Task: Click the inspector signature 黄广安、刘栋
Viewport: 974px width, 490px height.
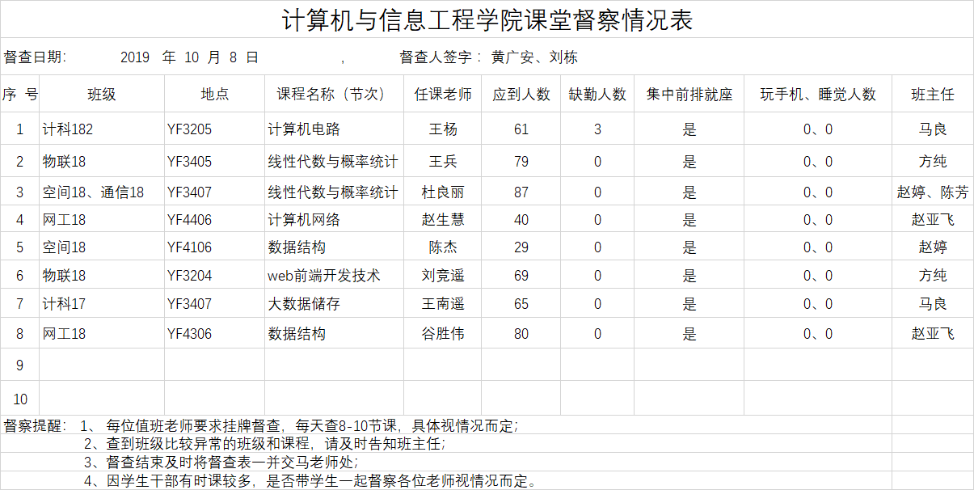Action: 534,57
